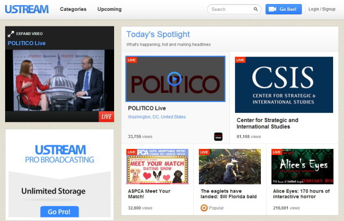This screenshot has height=221, width=344.
Task: Click 33,759 views text
Action: click(x=140, y=137)
